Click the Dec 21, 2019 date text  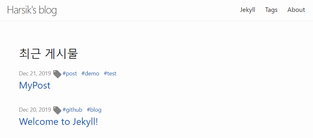[35, 73]
